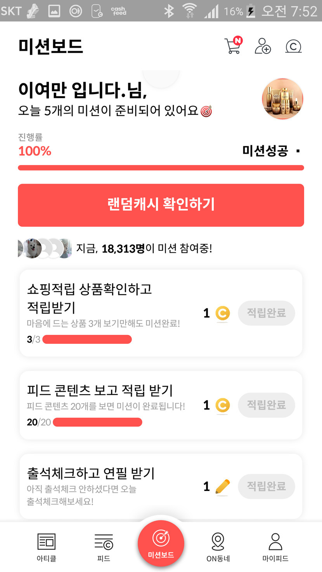Select the 미션보드 center tab
The width and height of the screenshot is (322, 572).
point(161,543)
